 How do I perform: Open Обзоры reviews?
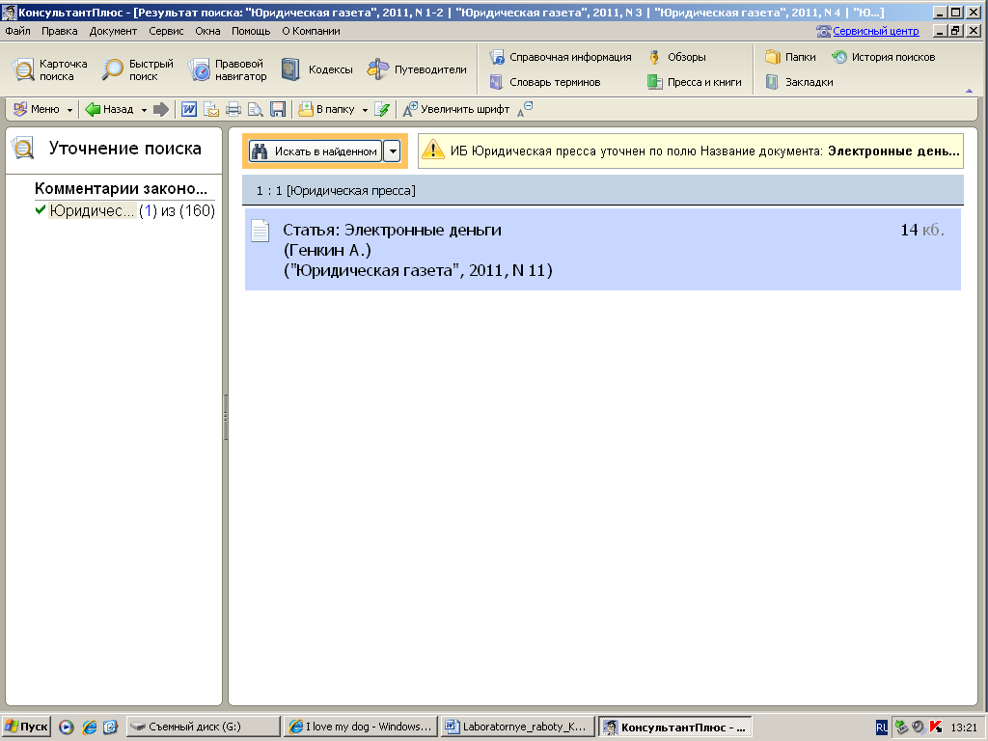677,57
